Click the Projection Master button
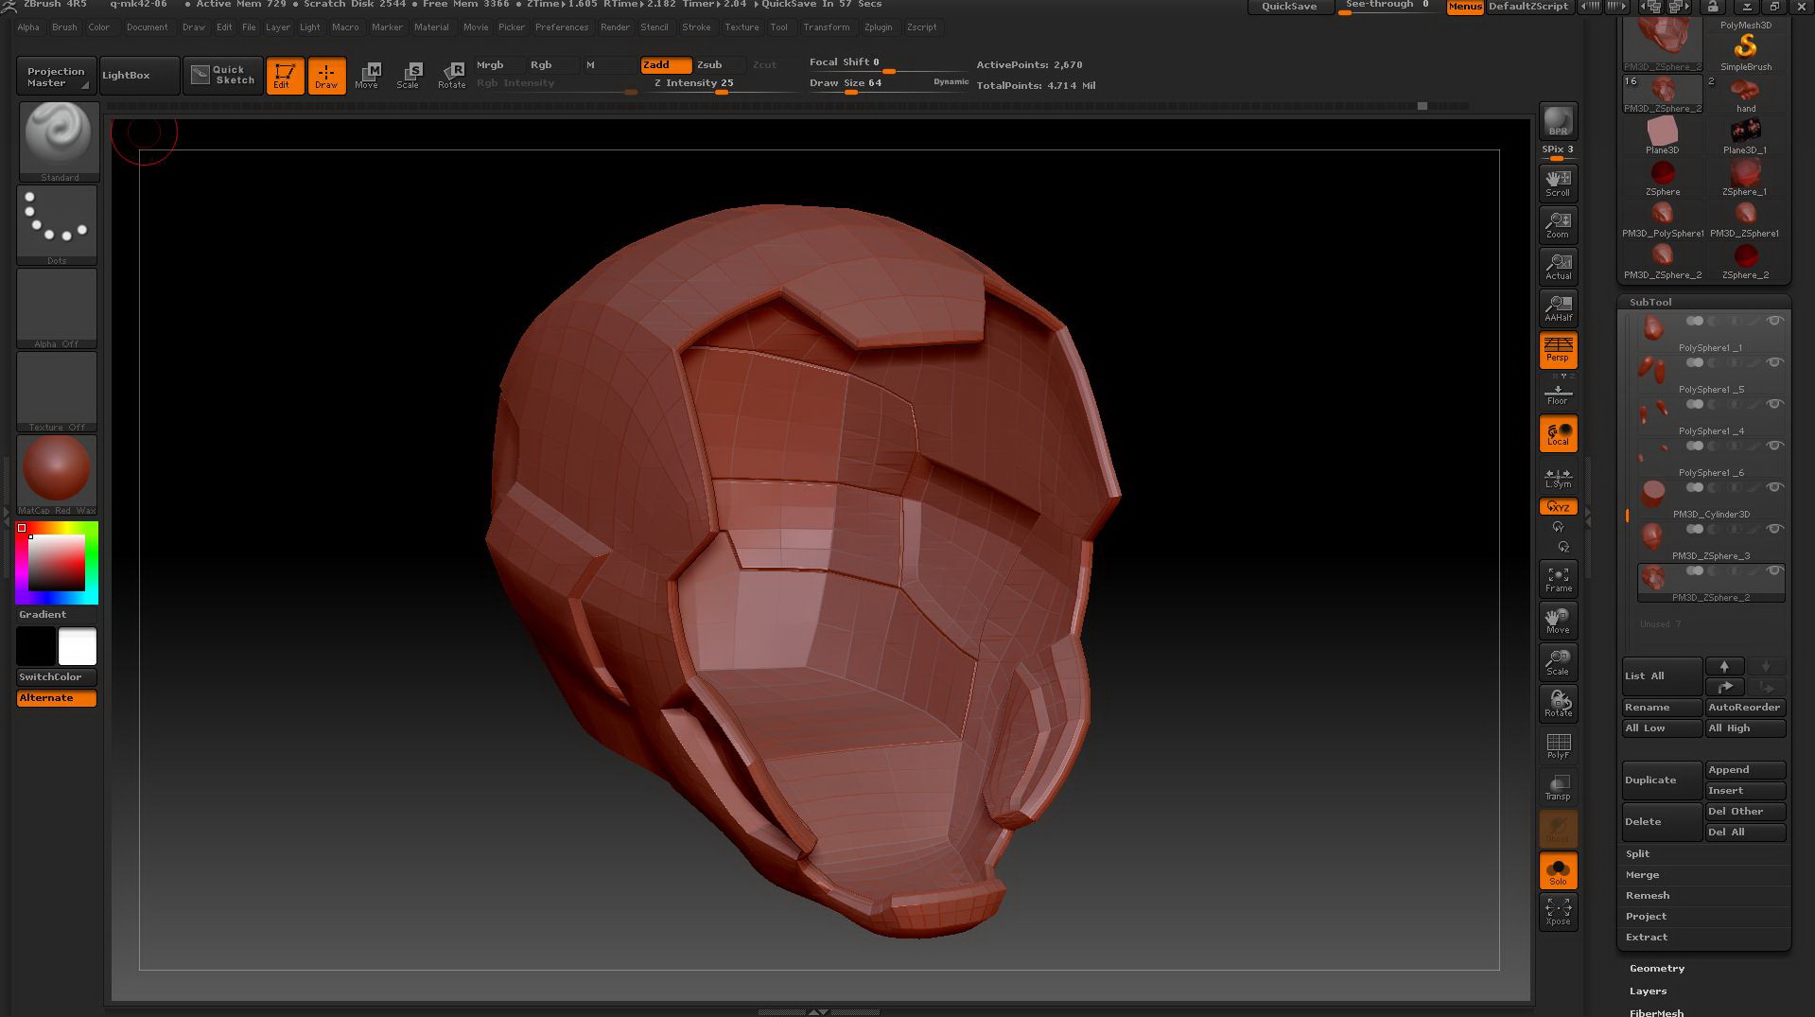The image size is (1815, 1017). 56,76
